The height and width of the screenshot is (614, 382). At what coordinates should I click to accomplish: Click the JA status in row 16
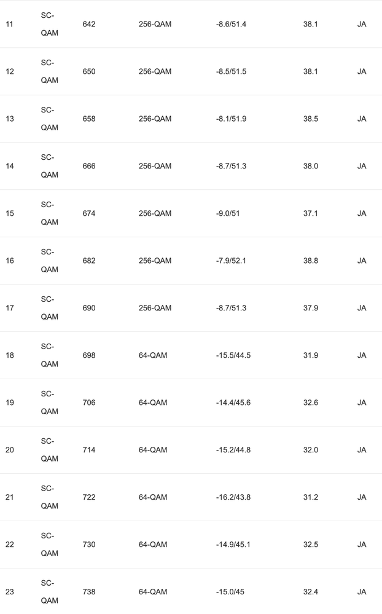pos(362,261)
